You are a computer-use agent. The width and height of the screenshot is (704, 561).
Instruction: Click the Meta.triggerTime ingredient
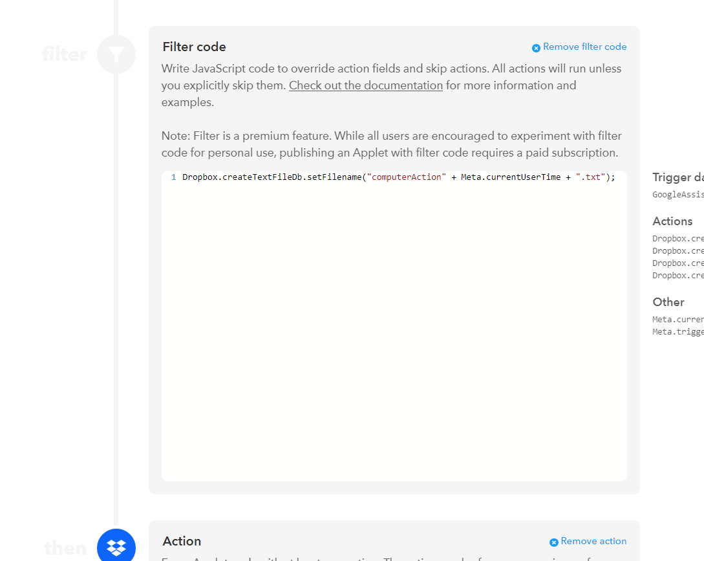click(677, 331)
